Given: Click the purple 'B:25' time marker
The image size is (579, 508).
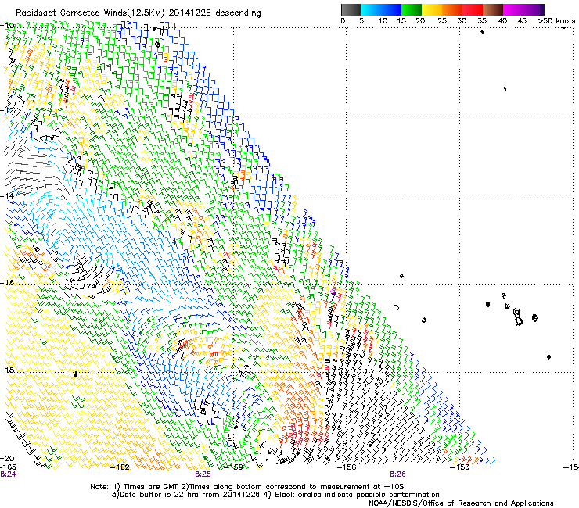Looking at the screenshot, I should coord(203,474).
